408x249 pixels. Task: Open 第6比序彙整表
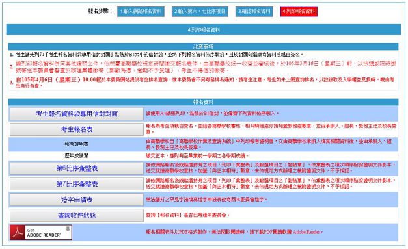(x=77, y=168)
